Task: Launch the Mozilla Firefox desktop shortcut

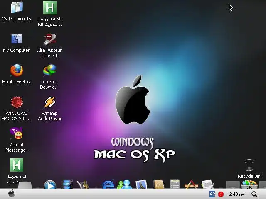Action: click(17, 70)
